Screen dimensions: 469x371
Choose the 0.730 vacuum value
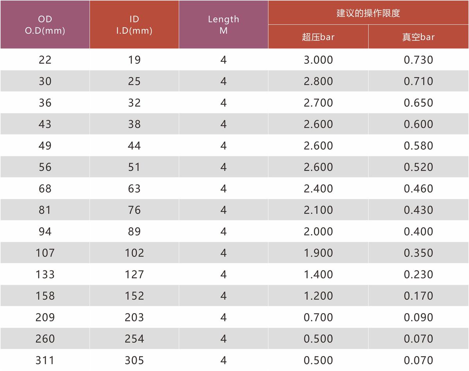coord(419,60)
